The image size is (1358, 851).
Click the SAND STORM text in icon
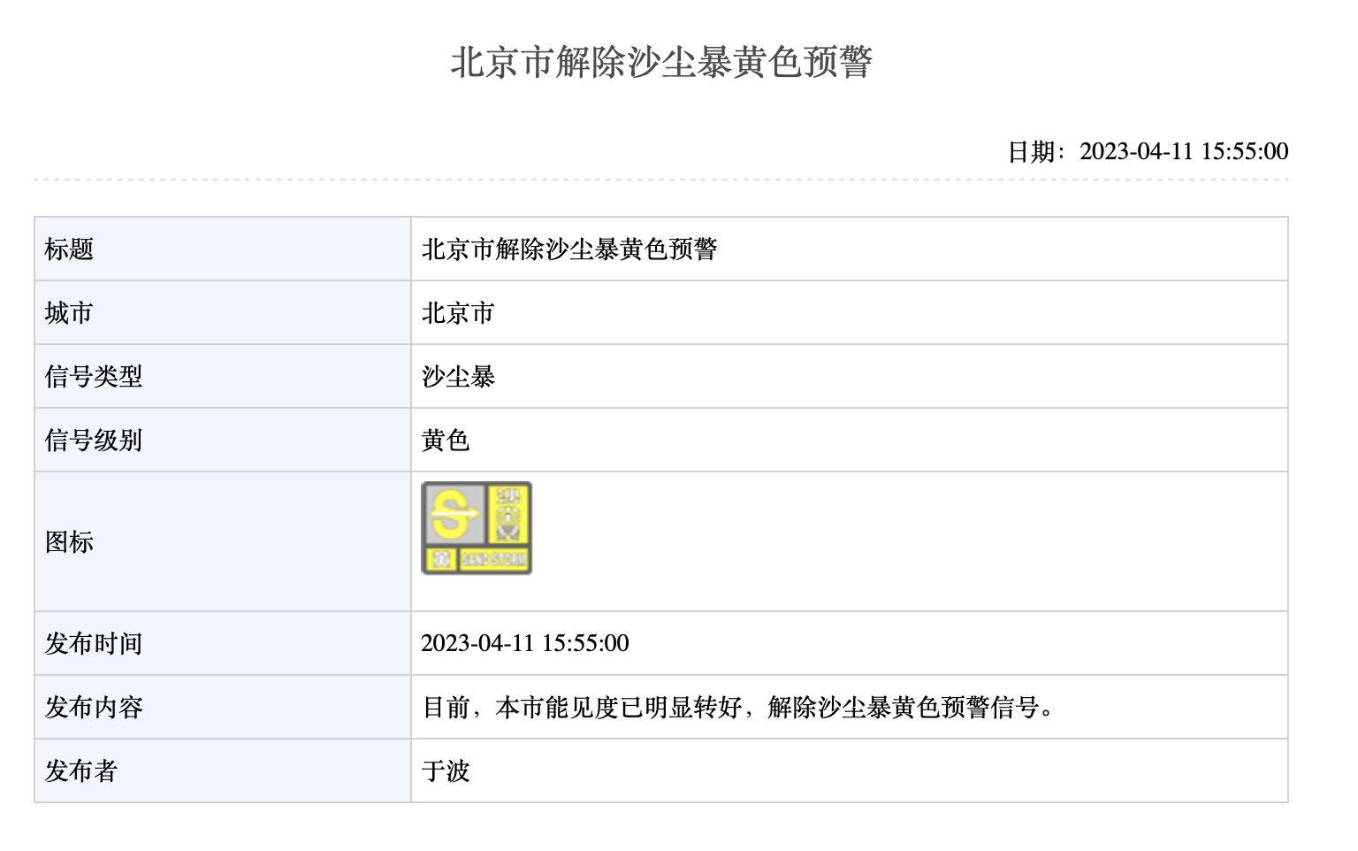pyautogui.click(x=494, y=559)
